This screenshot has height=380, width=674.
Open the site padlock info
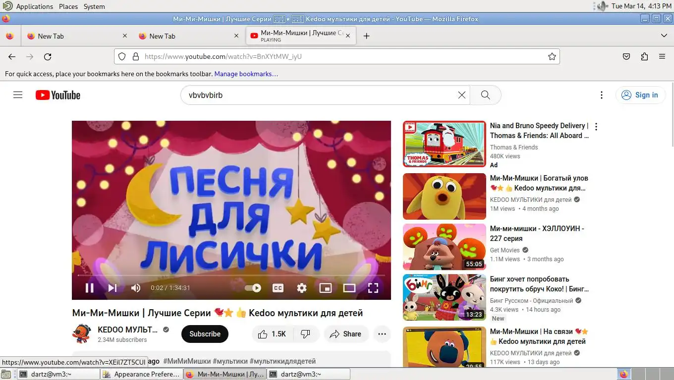click(135, 56)
